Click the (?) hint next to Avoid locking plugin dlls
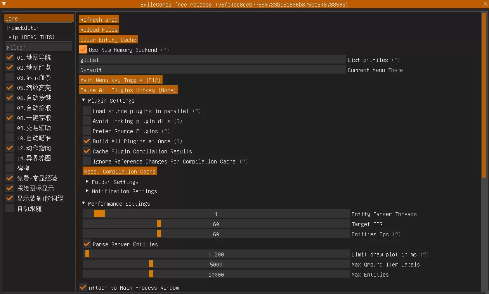Viewport: 489px width, 294px height. pos(178,121)
